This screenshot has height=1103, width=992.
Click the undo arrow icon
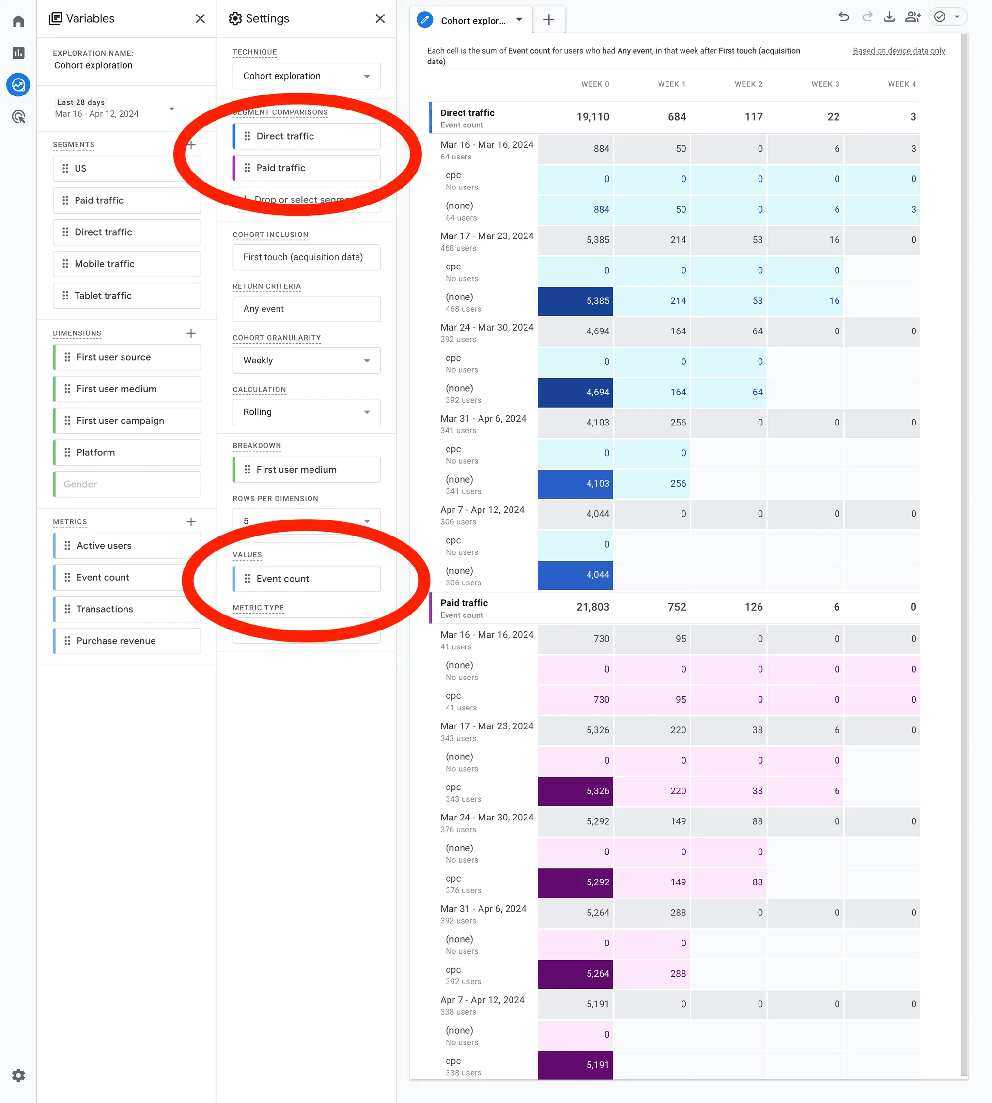[844, 17]
